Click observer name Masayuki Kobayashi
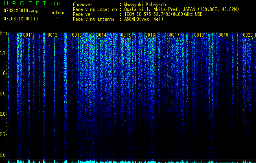 click(146, 4)
